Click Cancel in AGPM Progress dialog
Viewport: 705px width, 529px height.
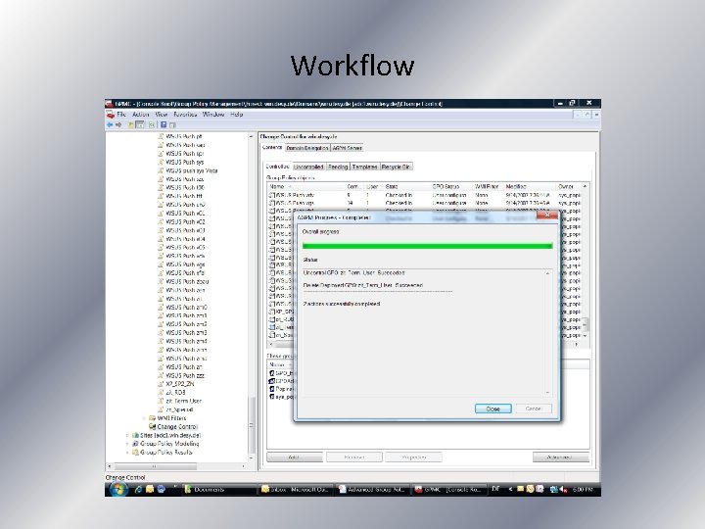click(534, 409)
